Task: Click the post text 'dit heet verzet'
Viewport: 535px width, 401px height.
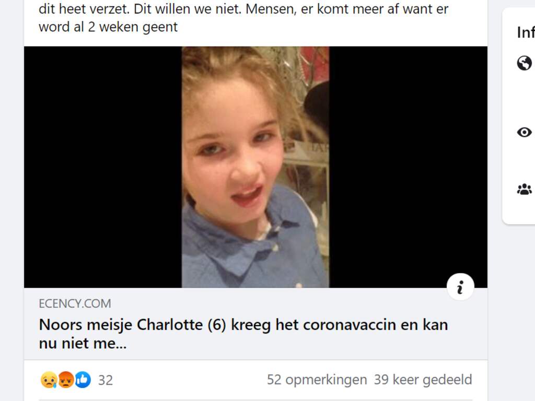Action: (x=84, y=9)
